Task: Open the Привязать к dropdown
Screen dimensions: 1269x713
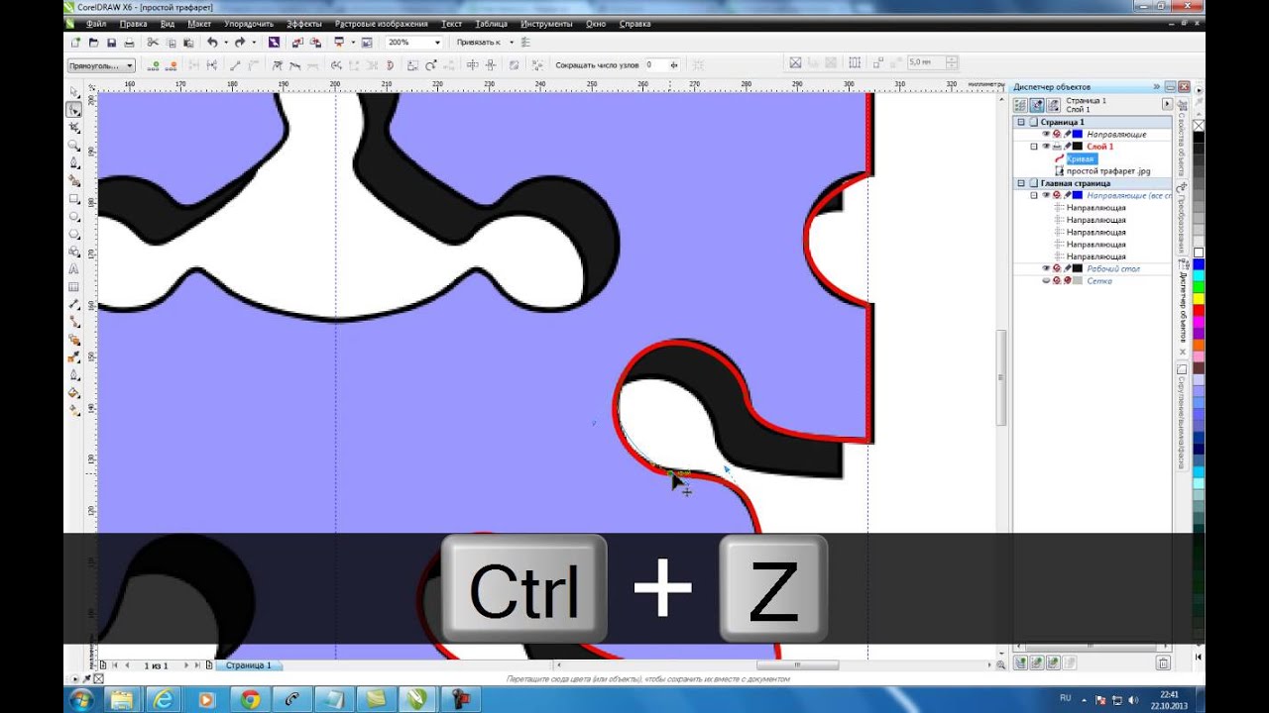Action: pos(512,43)
